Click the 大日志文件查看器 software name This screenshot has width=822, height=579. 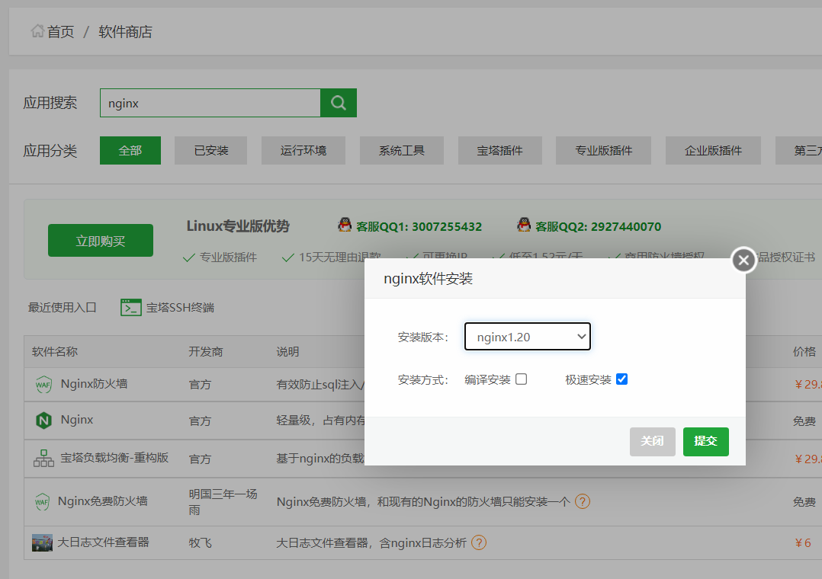click(x=103, y=542)
